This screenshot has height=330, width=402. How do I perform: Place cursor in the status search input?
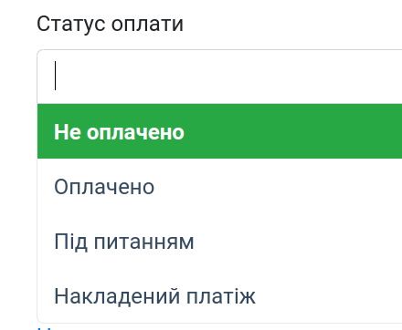tap(219, 77)
